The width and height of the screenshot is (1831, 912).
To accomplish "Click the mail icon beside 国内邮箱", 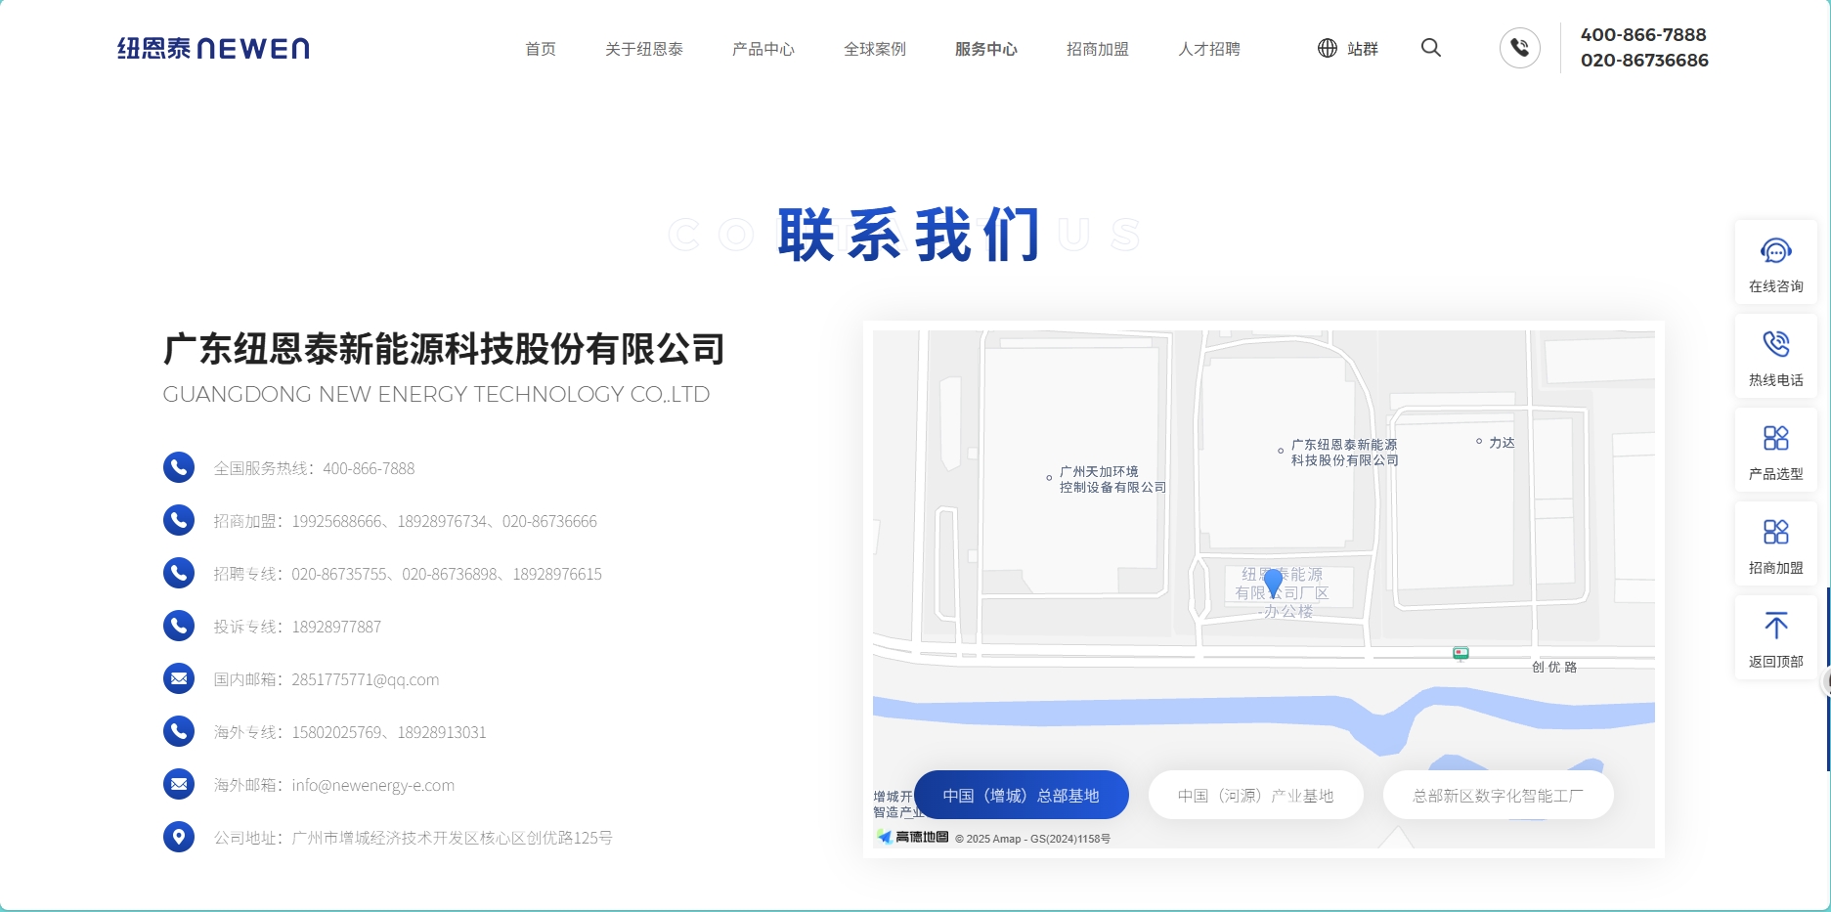I will click(179, 678).
